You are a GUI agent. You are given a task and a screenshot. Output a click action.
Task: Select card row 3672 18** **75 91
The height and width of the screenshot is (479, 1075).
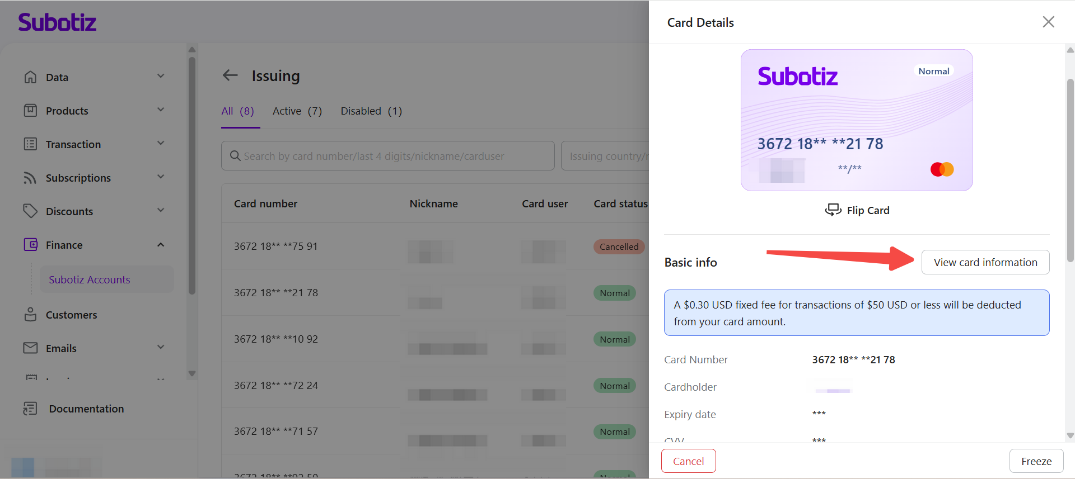coord(435,246)
